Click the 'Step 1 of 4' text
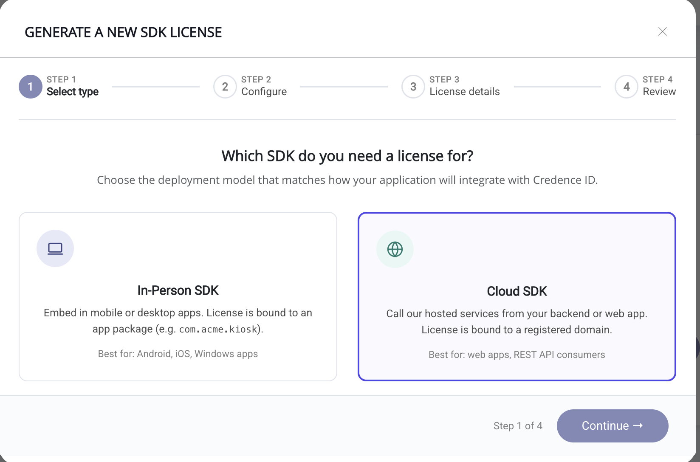This screenshot has width=700, height=462. coord(518,426)
